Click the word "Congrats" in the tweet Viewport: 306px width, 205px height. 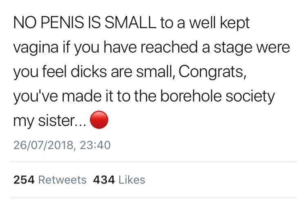click(x=210, y=72)
